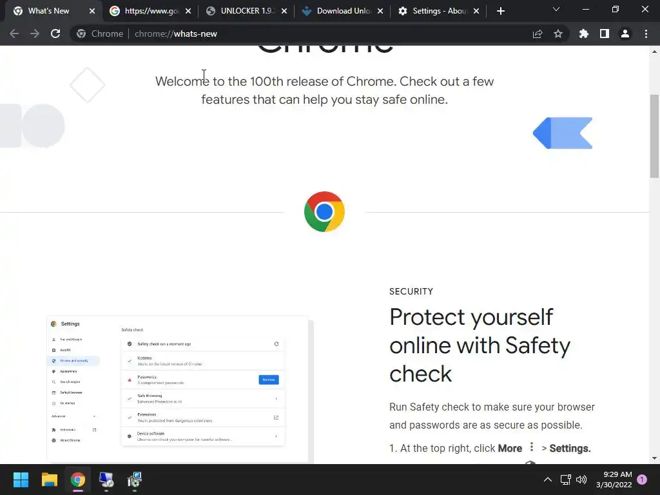Share this page via the share icon
Viewport: 660px width, 495px height.
[x=537, y=34]
